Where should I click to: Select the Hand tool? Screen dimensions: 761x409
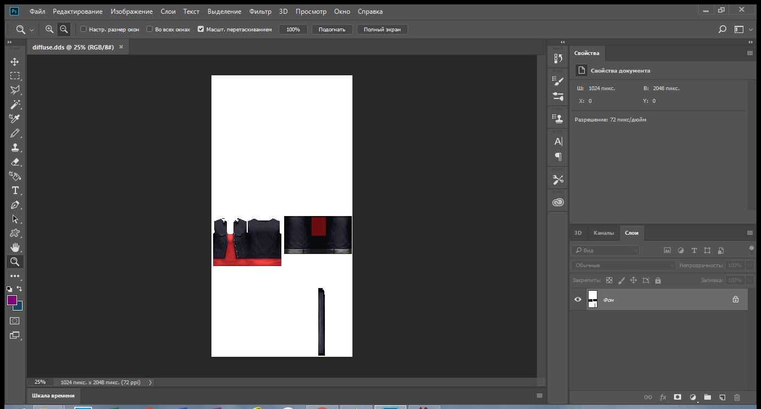tap(15, 247)
